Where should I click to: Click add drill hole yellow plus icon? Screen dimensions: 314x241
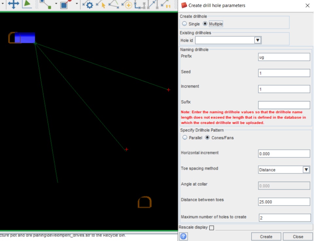(x=127, y=4)
